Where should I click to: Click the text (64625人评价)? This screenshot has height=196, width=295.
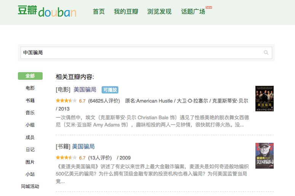coord(104,101)
